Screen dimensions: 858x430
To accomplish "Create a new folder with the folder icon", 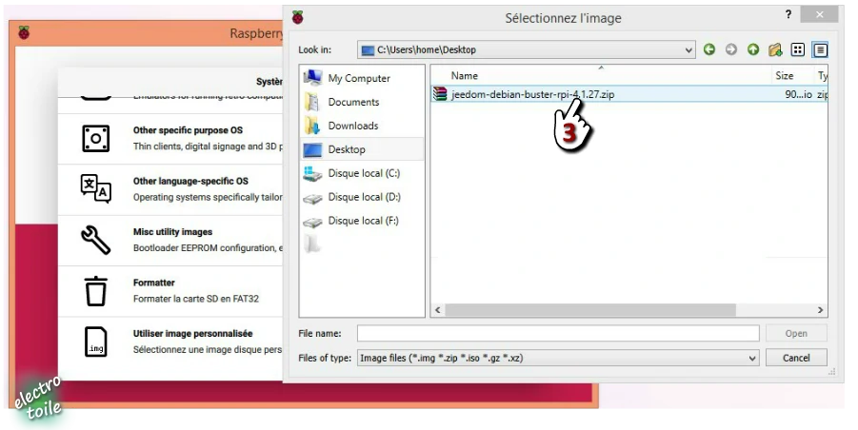I will coord(775,49).
